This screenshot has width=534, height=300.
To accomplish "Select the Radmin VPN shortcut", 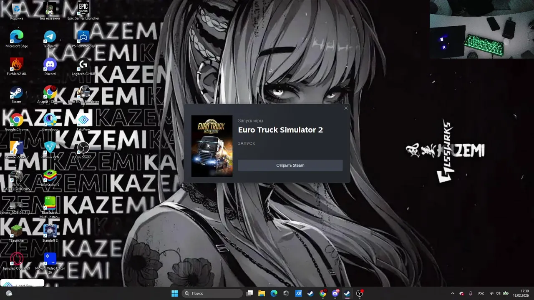I will 50,150.
